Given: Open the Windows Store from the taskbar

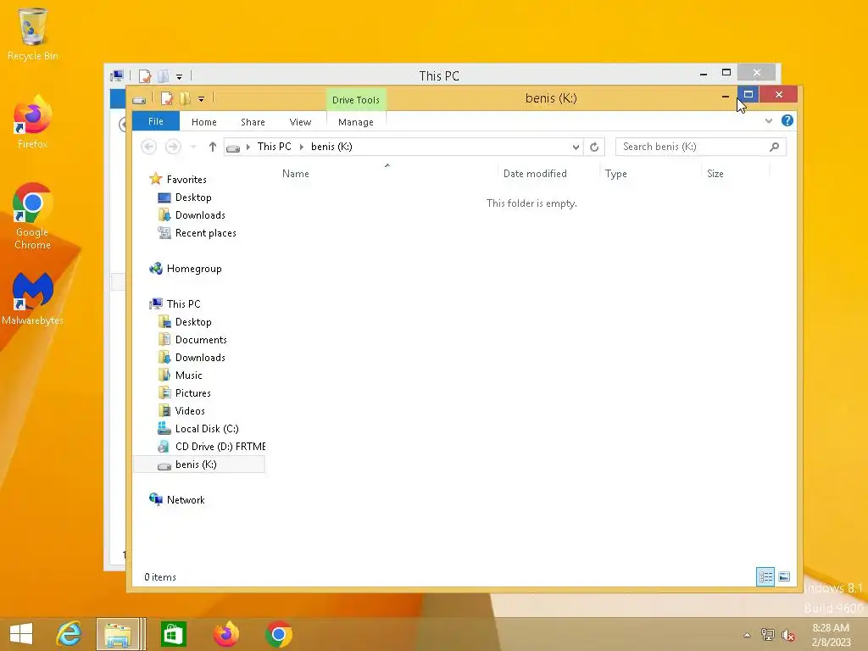Looking at the screenshot, I should click(x=173, y=634).
